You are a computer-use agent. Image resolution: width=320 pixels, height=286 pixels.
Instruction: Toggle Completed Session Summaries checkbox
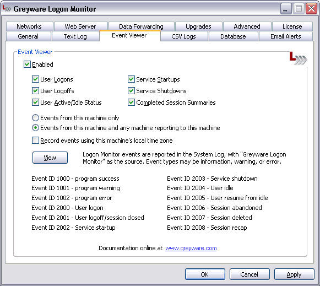coord(131,102)
